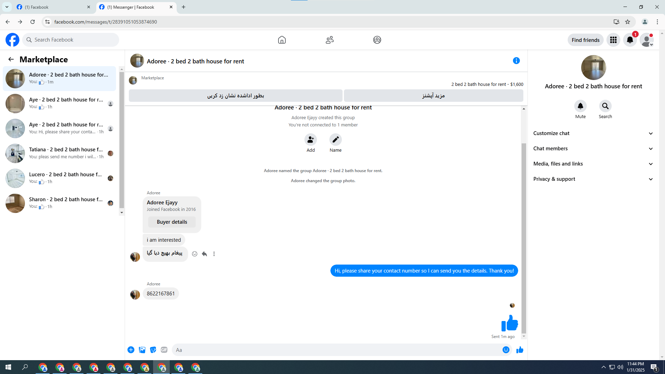
Task: Open the Friends icon in top navigation
Action: (x=330, y=40)
